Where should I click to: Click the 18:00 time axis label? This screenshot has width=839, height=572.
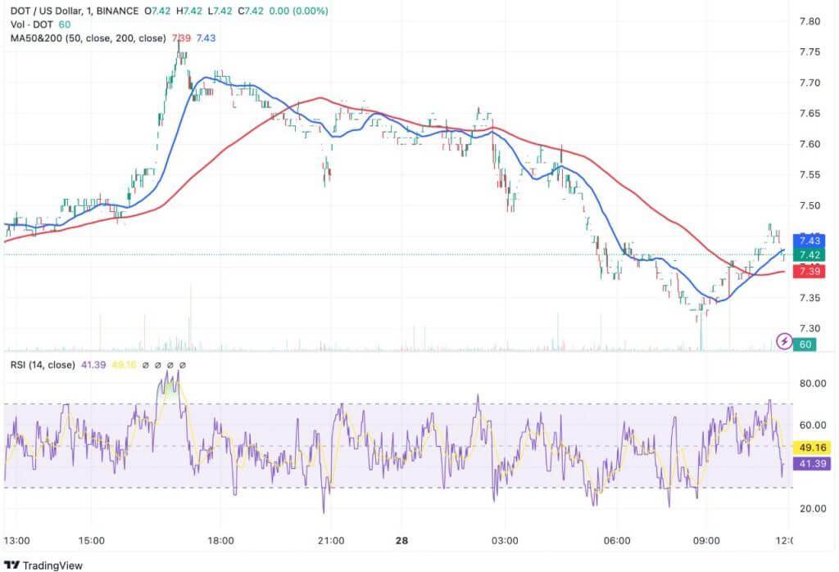pyautogui.click(x=220, y=540)
